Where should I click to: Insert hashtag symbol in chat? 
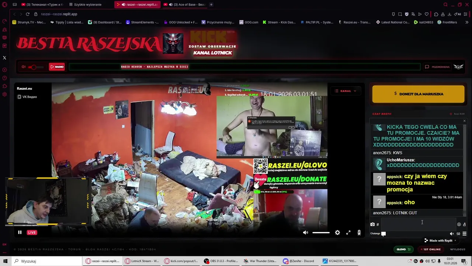coord(378,224)
